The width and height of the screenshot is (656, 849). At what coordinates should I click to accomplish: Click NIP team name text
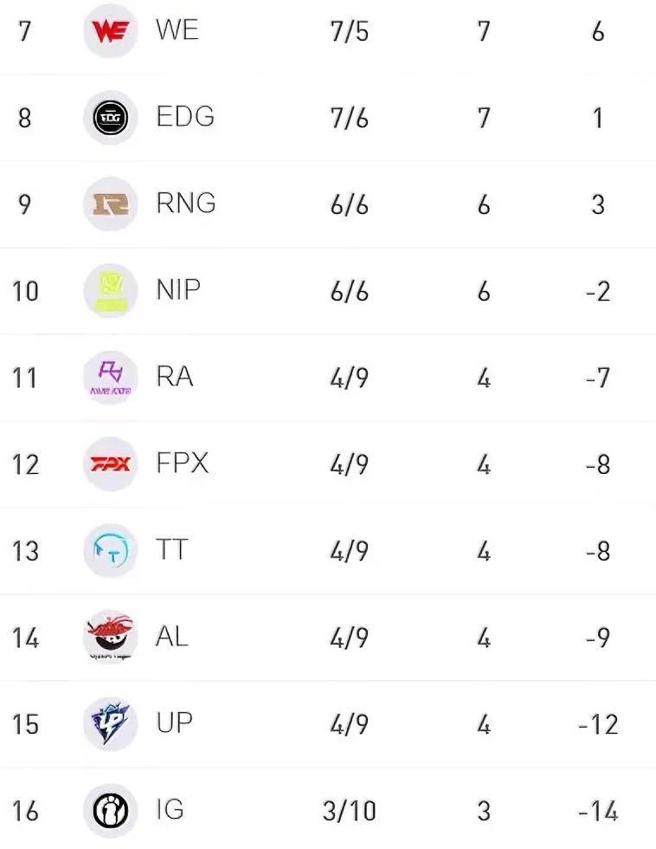178,289
